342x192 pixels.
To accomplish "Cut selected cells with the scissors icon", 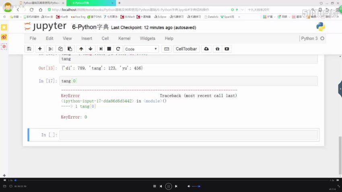I will [51, 49].
